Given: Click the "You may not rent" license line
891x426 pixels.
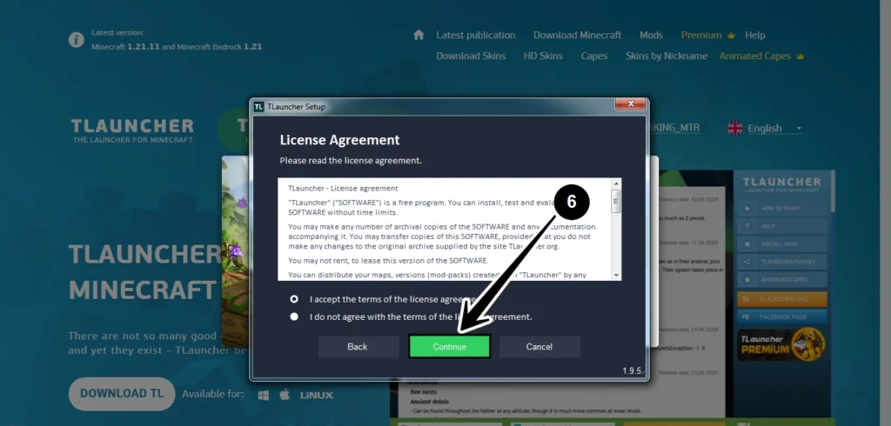Looking at the screenshot, I should click(387, 261).
